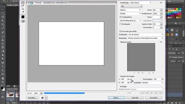
Task: Switch to the Otimizado tab
Action: 38,3
